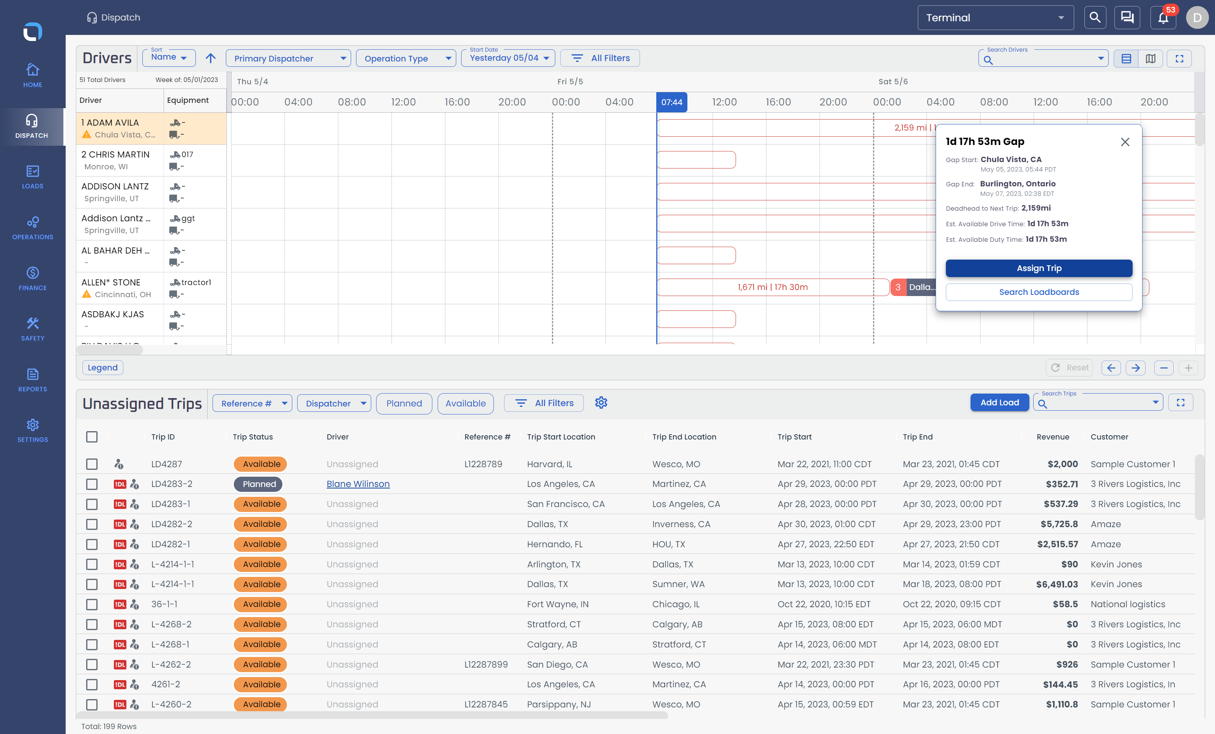Open the Terminal dropdown
This screenshot has width=1215, height=734.
(995, 18)
